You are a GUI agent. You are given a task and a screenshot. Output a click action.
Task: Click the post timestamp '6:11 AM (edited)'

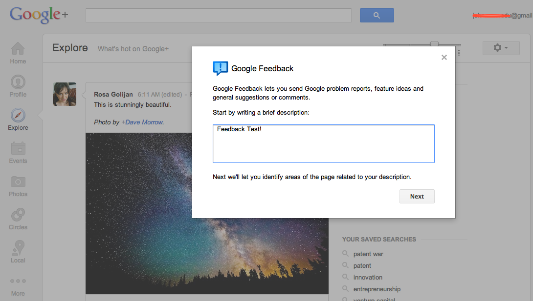coord(160,95)
